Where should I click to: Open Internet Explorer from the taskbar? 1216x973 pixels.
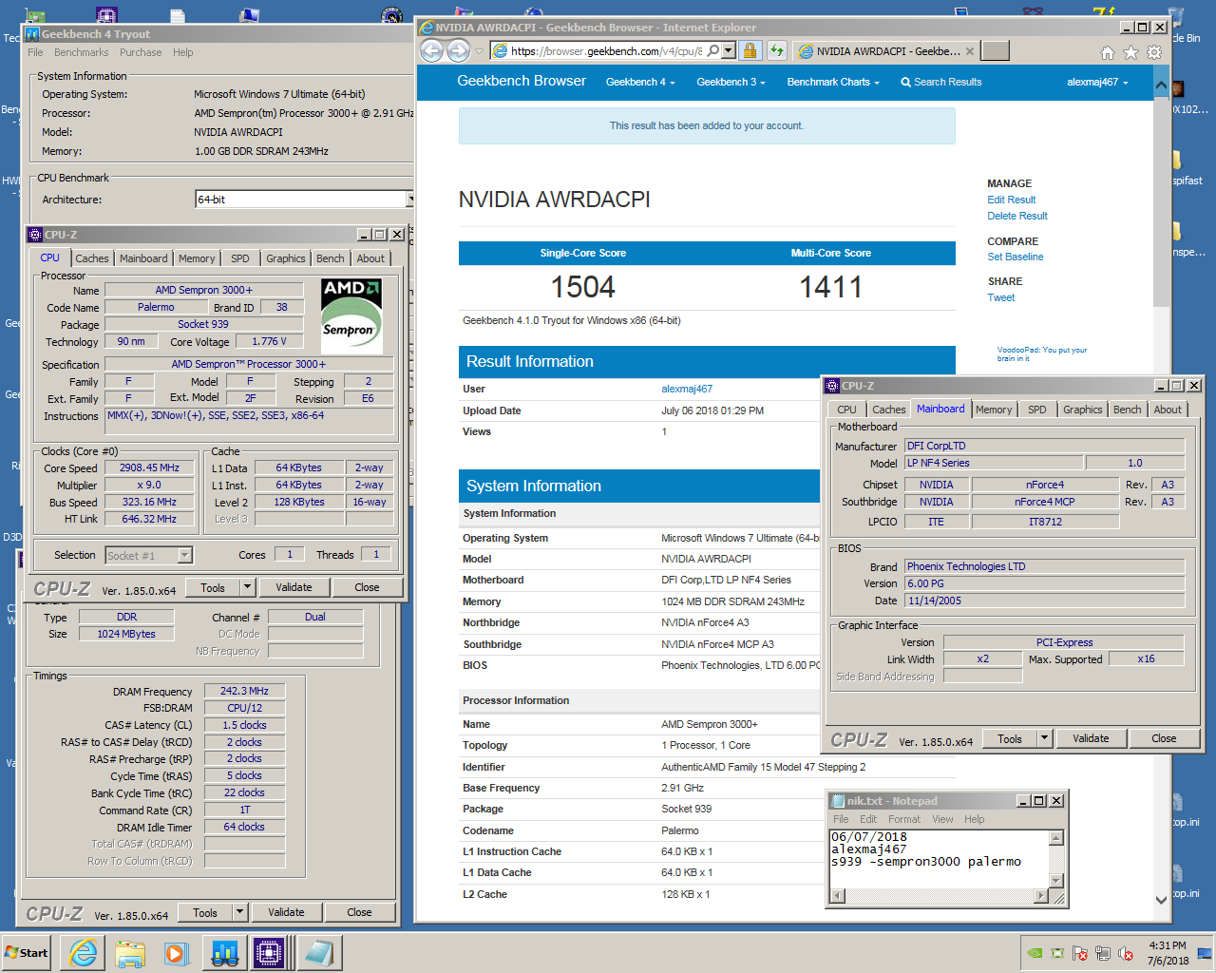click(x=84, y=953)
